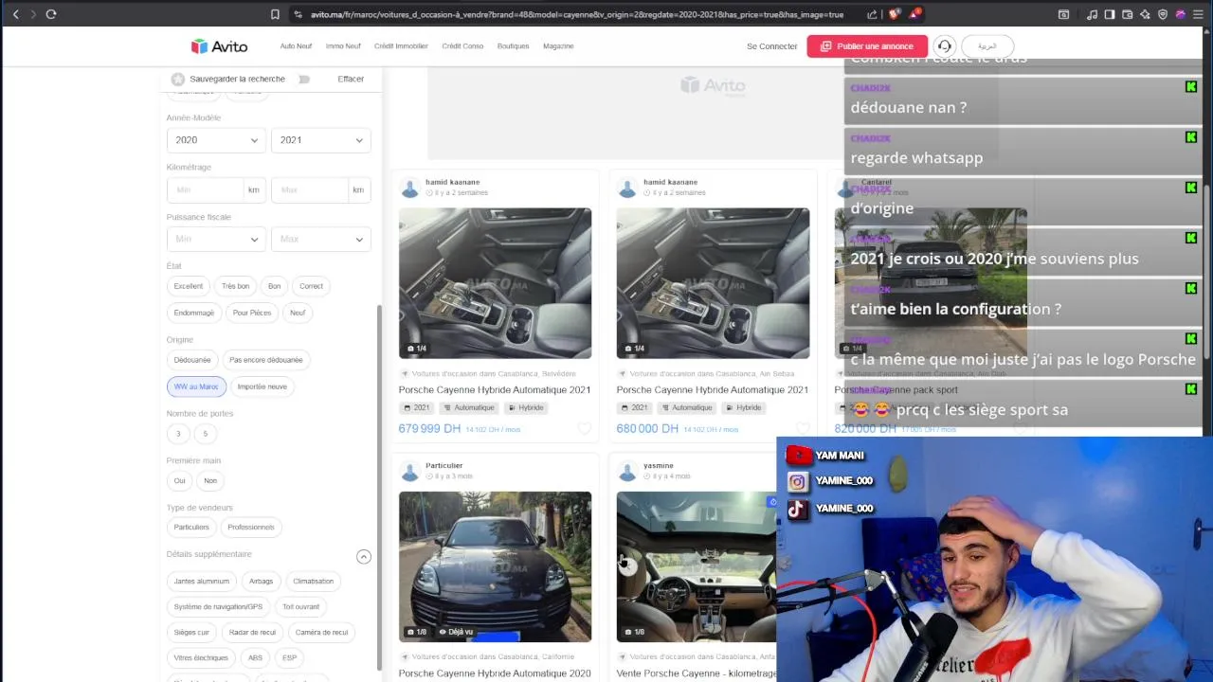
Task: Open the Belvédère listing interior photo
Action: pyautogui.click(x=495, y=283)
